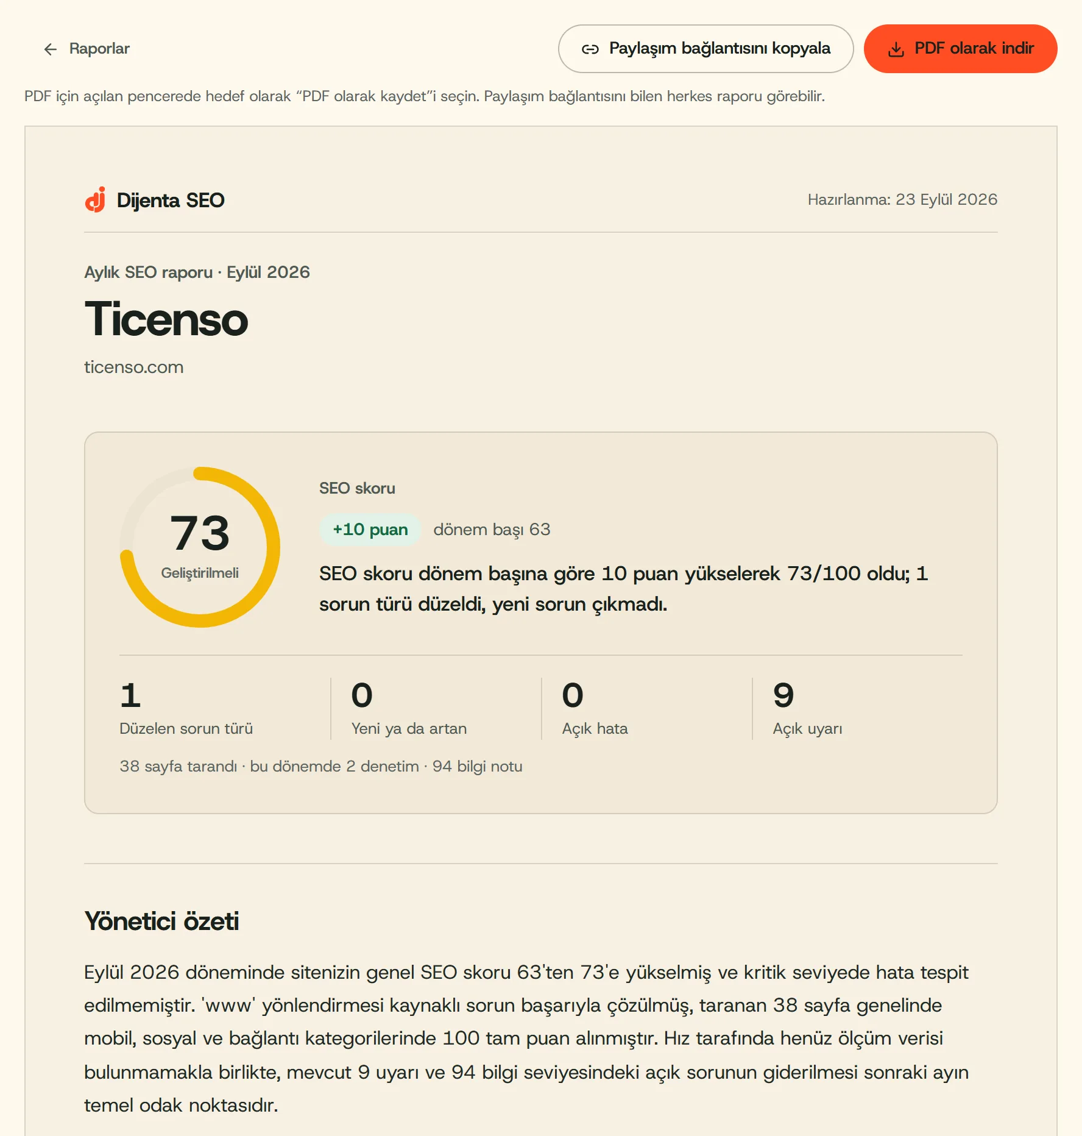Go back to Raporlar
This screenshot has height=1136, width=1082.
coord(87,49)
